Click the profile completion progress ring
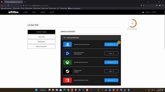Viewport: 165px width, 92px height. pos(132,23)
